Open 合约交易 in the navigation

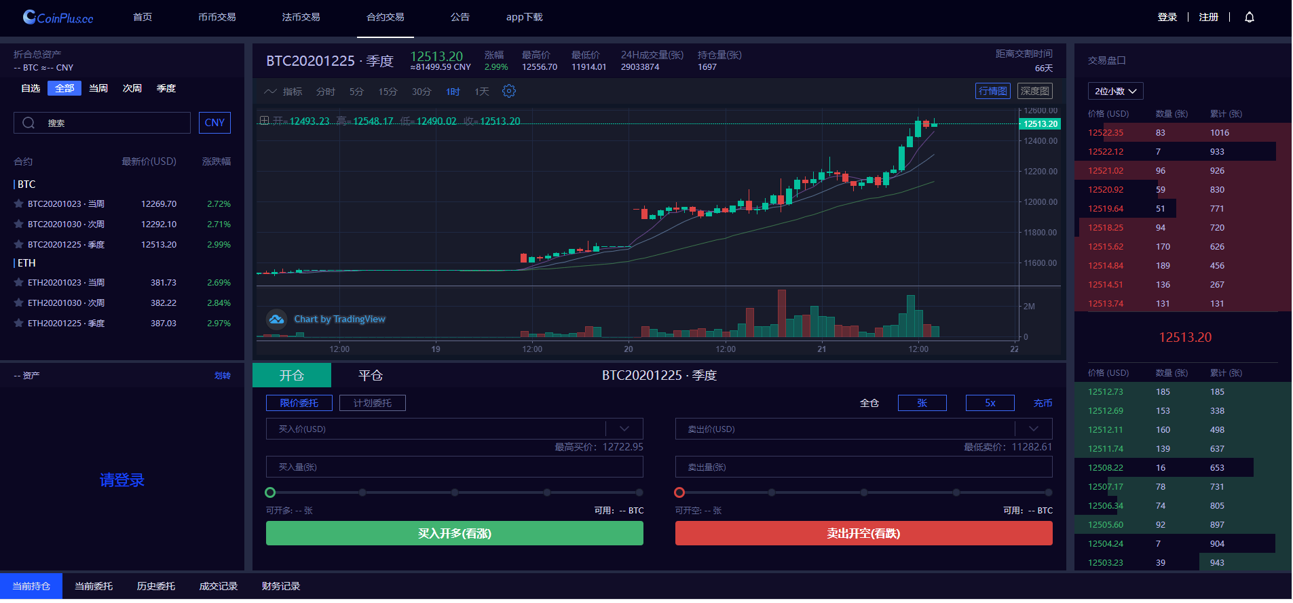click(386, 17)
